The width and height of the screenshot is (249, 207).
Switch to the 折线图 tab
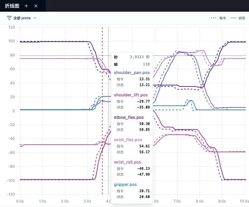tap(12, 6)
